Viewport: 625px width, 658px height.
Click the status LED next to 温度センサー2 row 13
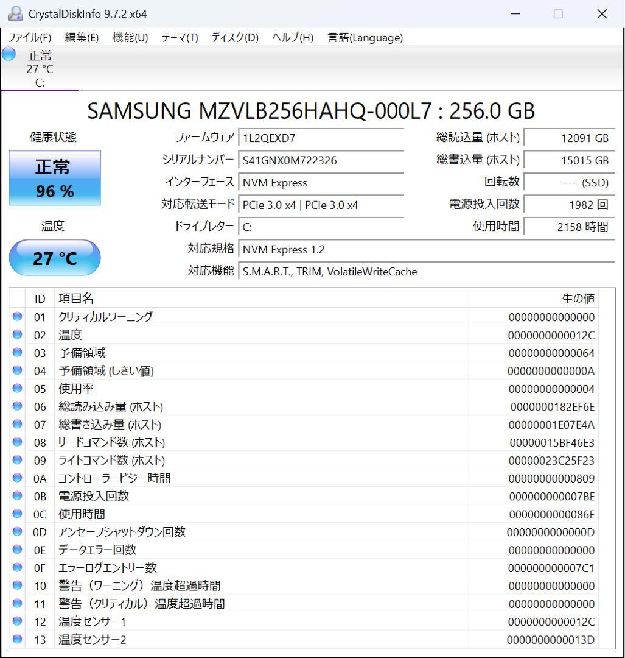[x=18, y=640]
